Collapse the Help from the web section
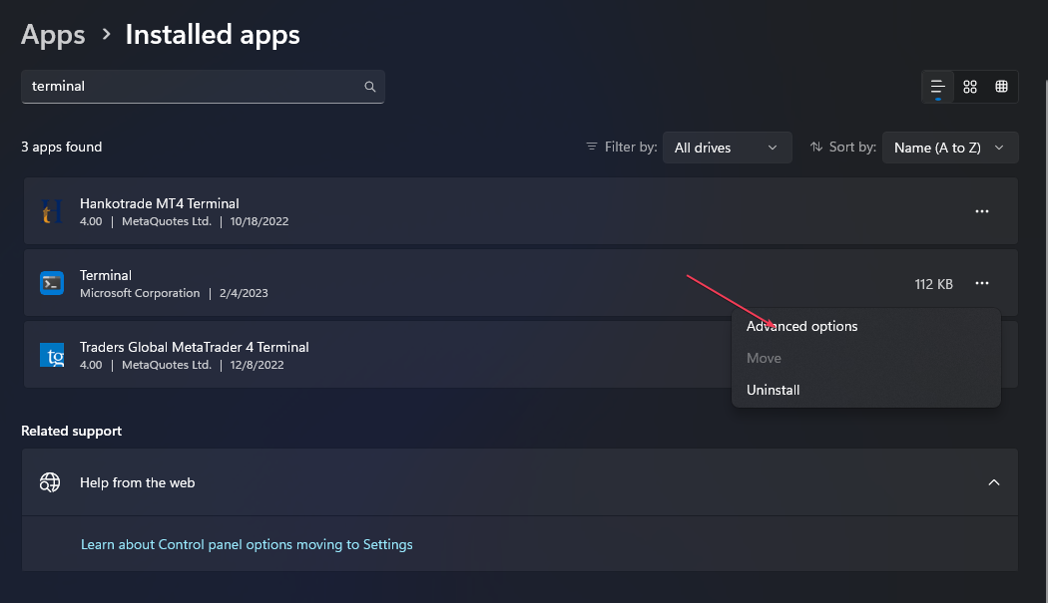 point(994,482)
